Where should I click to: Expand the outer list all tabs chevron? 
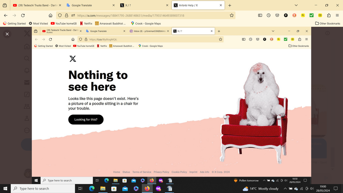pos(296,5)
